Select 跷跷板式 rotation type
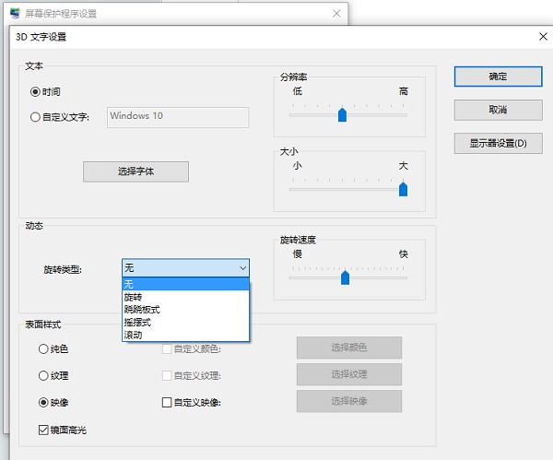Viewport: 553px width, 460px height. (x=184, y=310)
